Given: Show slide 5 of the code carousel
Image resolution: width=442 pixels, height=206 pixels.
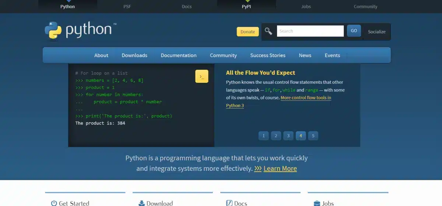Looking at the screenshot, I should (313, 136).
